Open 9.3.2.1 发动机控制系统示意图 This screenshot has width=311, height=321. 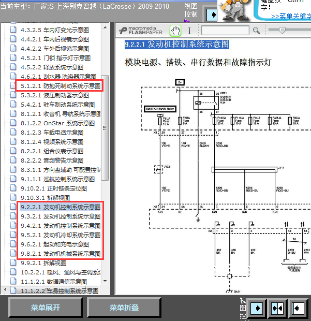(x=61, y=216)
